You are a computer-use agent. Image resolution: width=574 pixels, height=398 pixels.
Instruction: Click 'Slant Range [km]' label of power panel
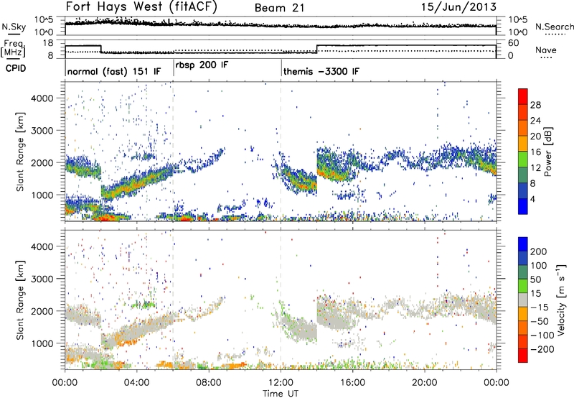click(20, 152)
